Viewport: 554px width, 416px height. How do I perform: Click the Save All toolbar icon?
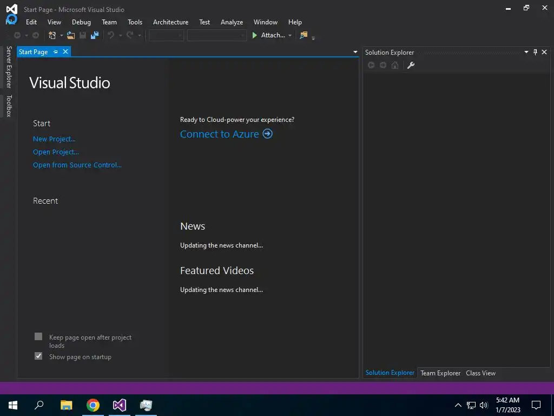94,35
